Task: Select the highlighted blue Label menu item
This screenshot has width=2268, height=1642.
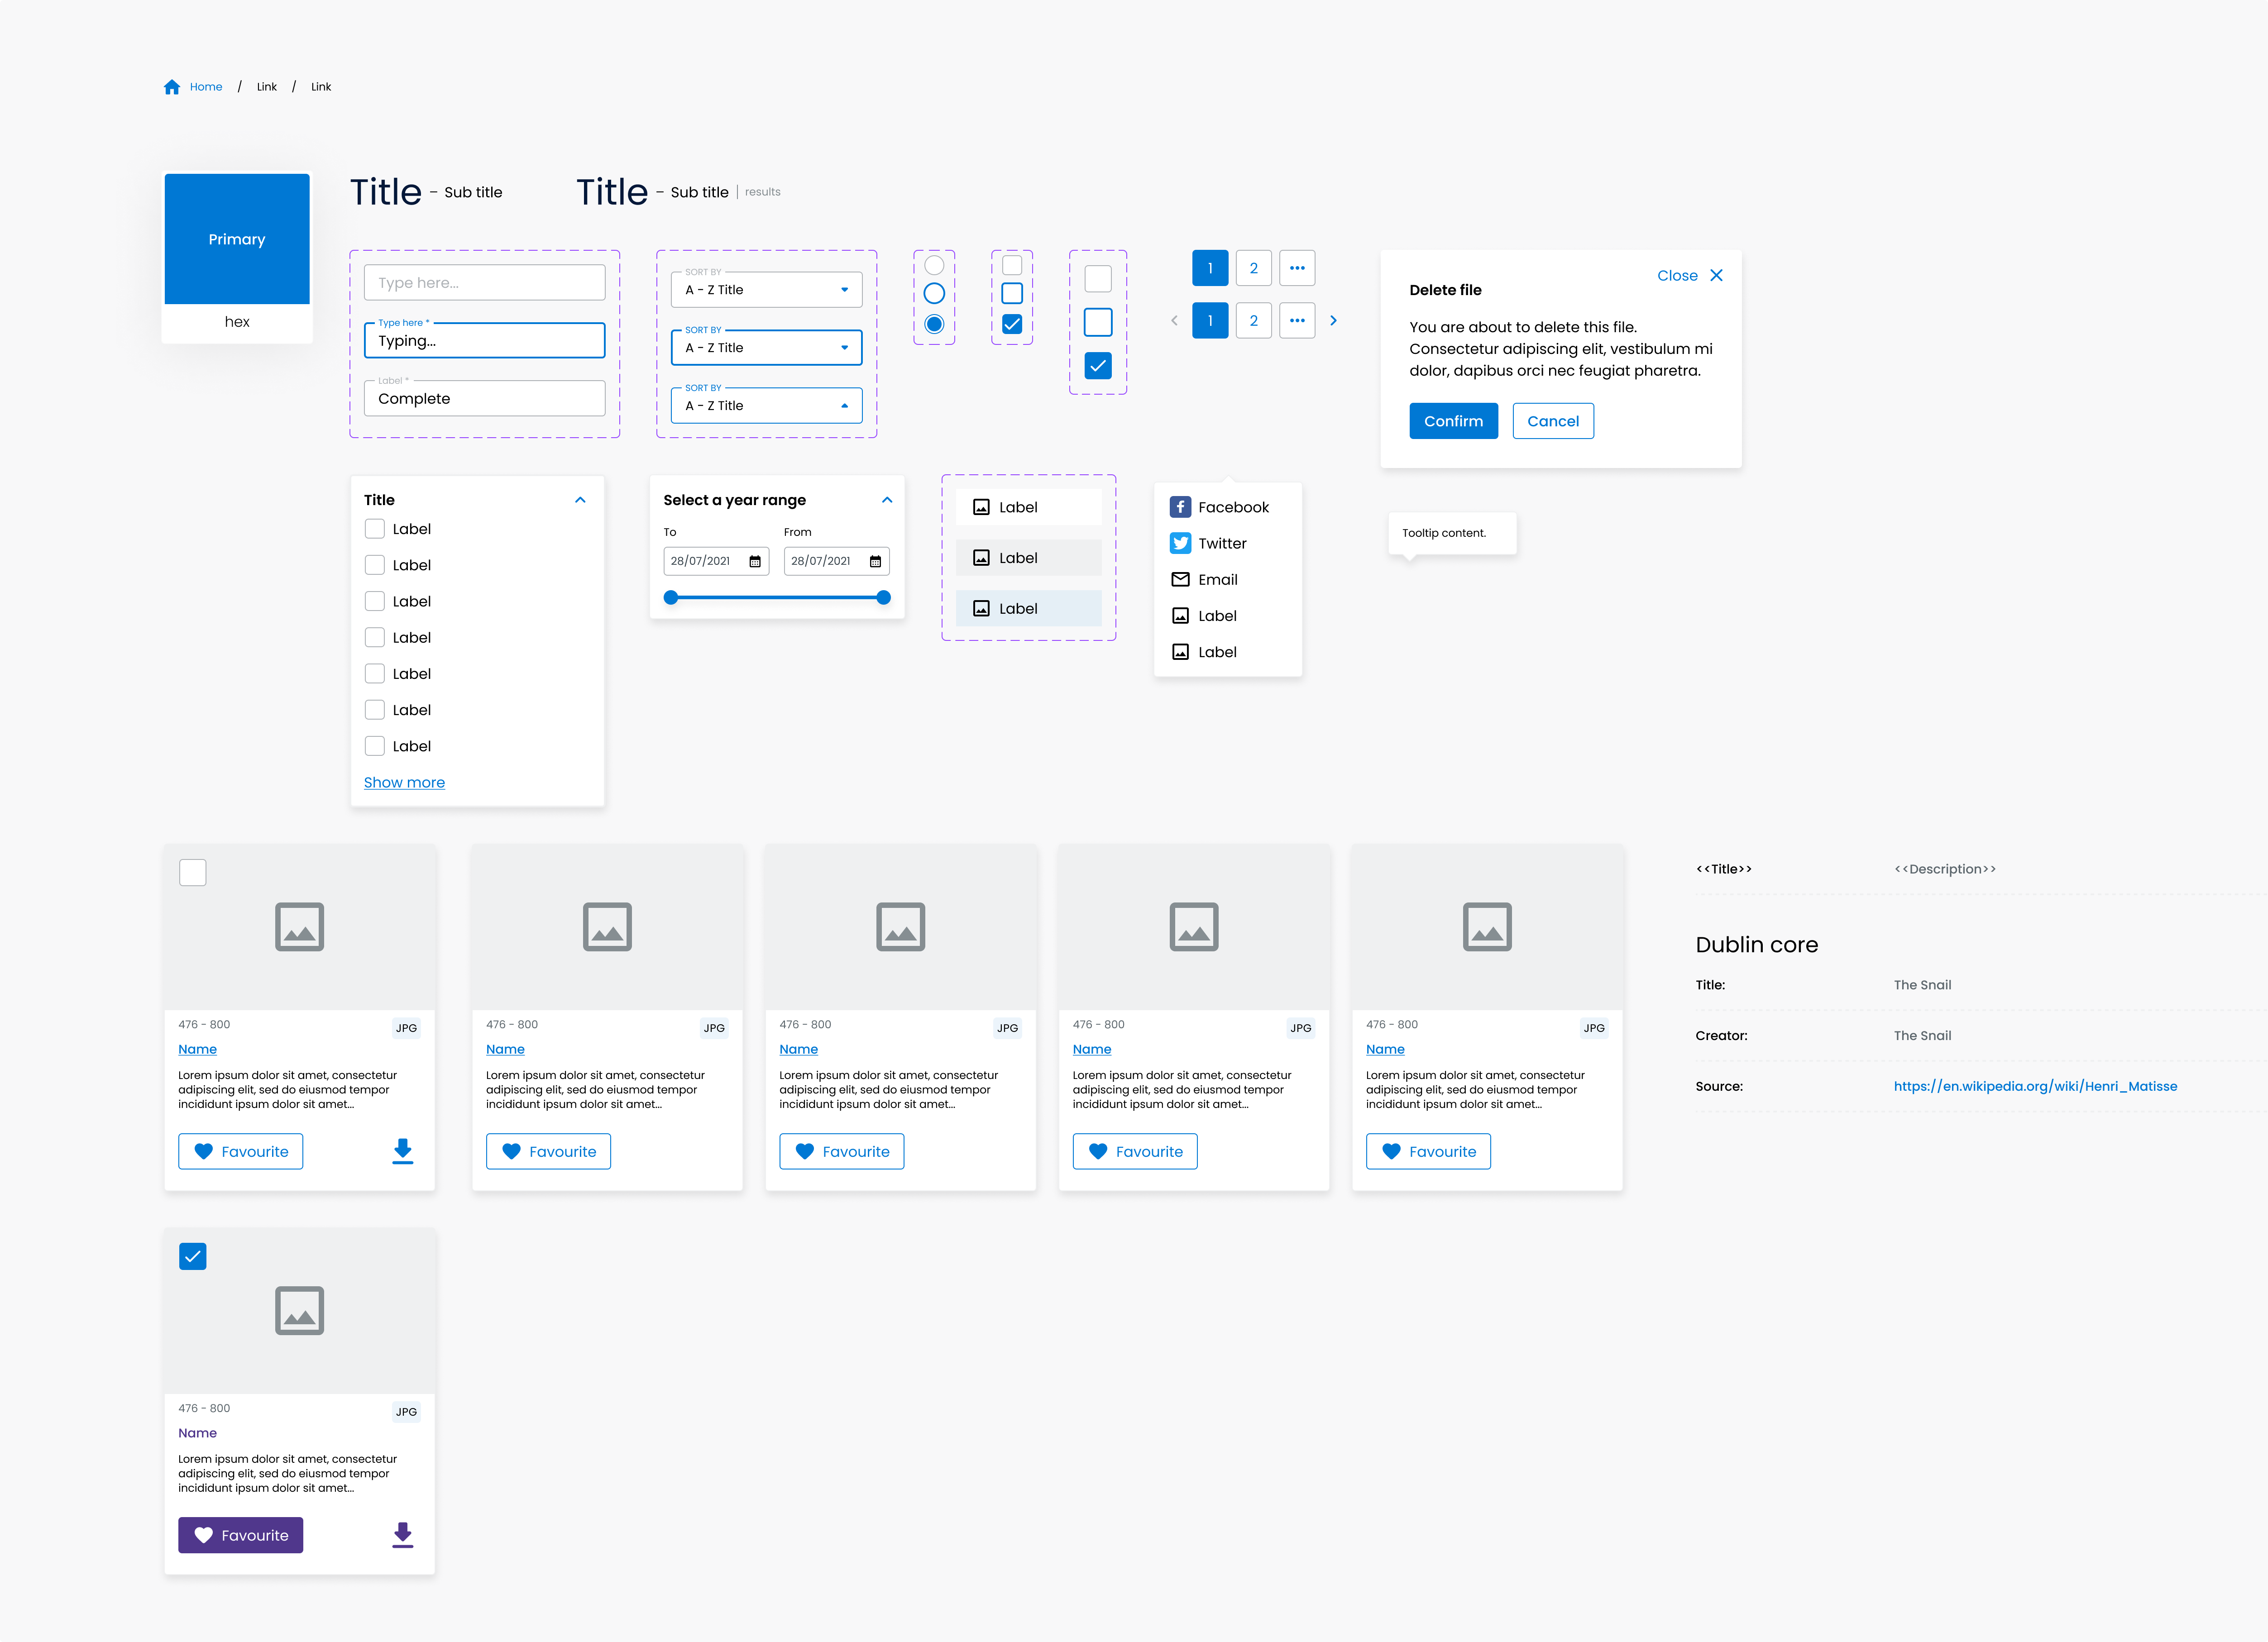Action: (x=1028, y=608)
